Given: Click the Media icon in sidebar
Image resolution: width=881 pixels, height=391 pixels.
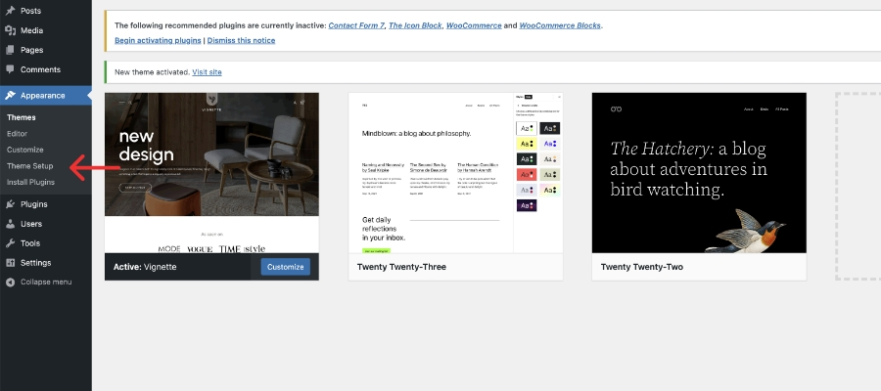Looking at the screenshot, I should (x=10, y=30).
